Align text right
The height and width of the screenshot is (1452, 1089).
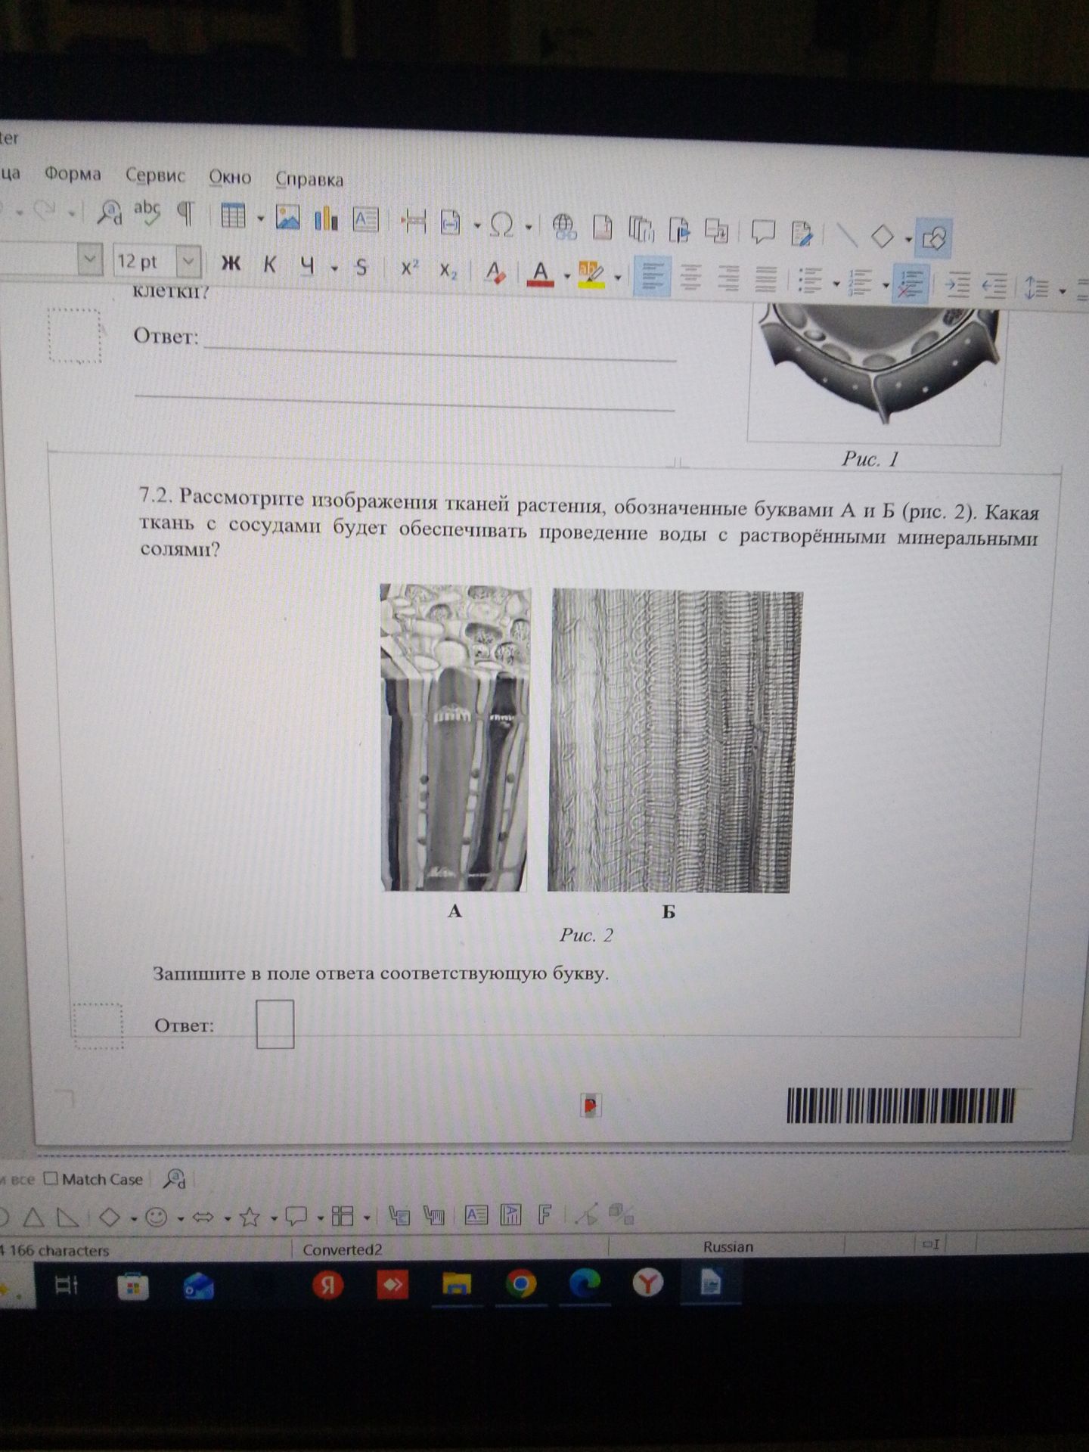(x=728, y=279)
